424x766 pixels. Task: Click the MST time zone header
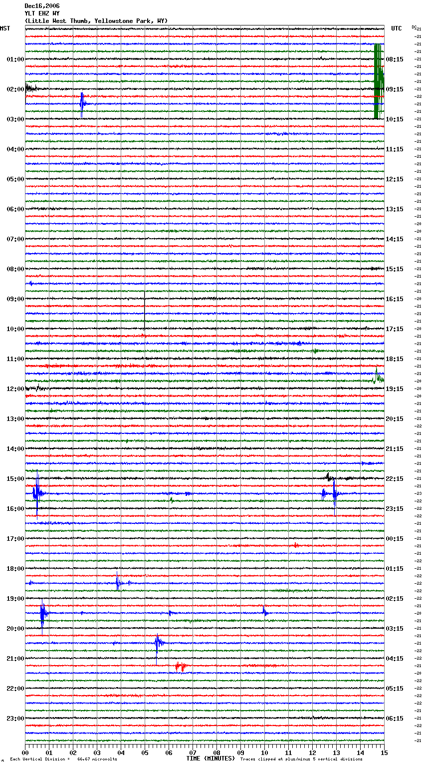tap(5, 28)
